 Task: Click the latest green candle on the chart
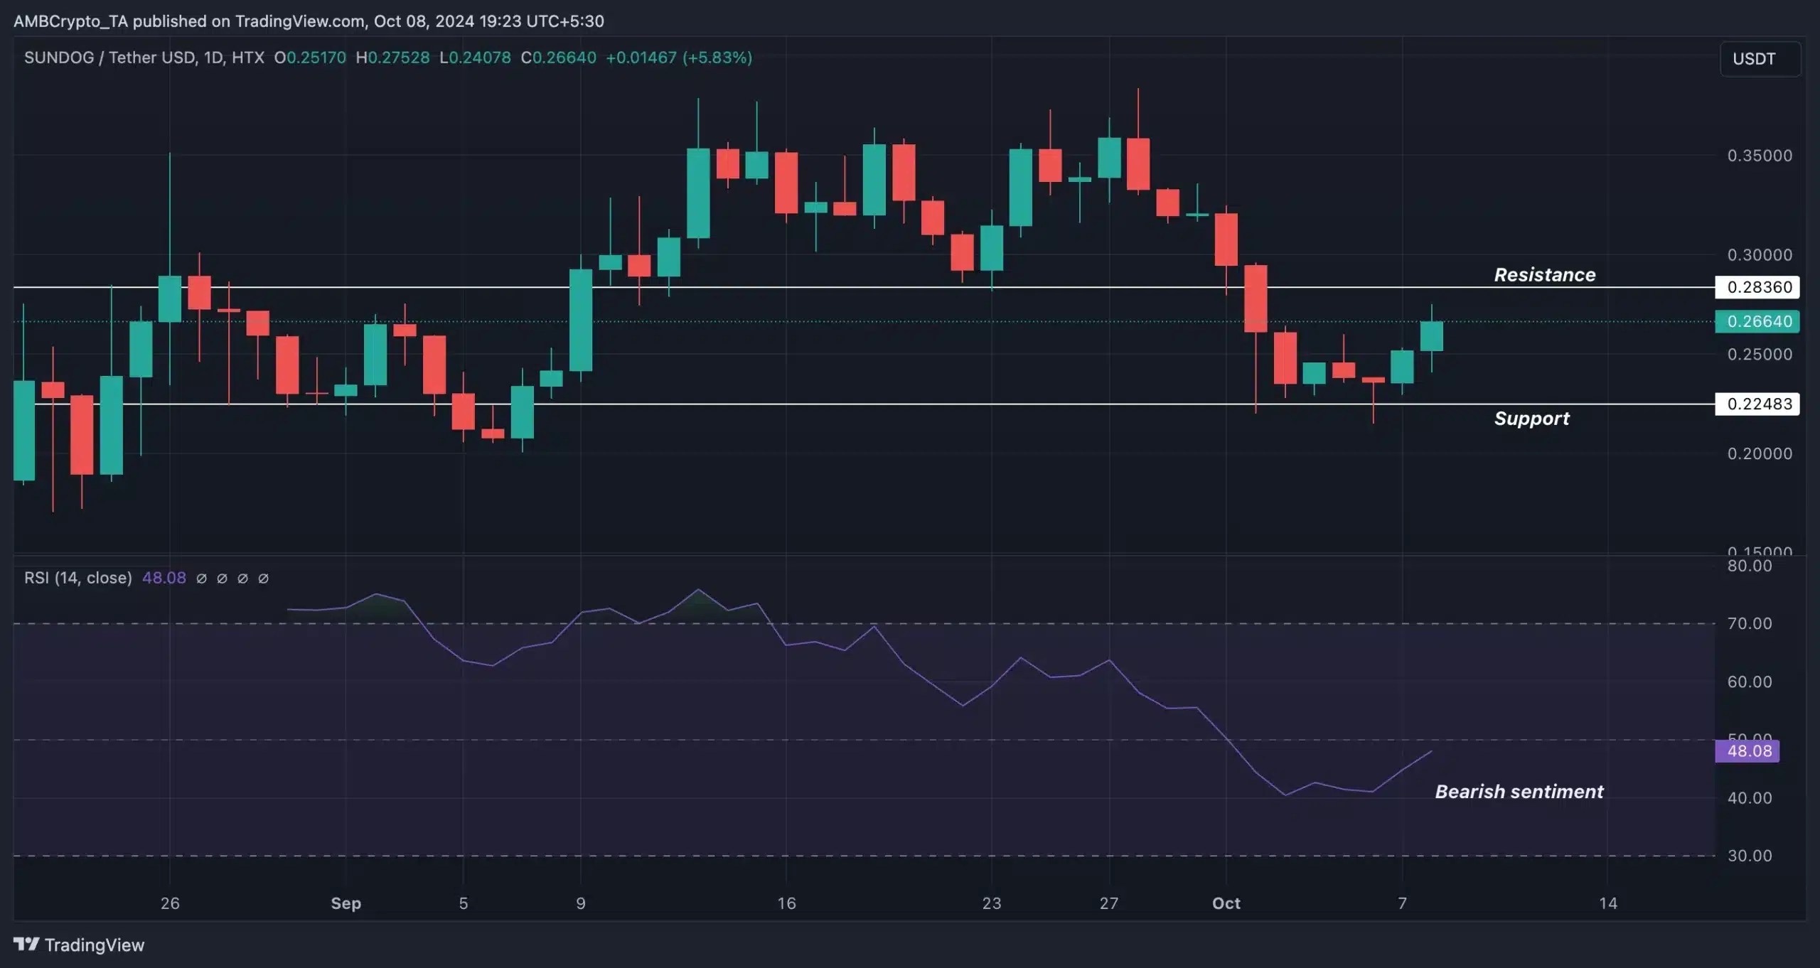(1431, 336)
